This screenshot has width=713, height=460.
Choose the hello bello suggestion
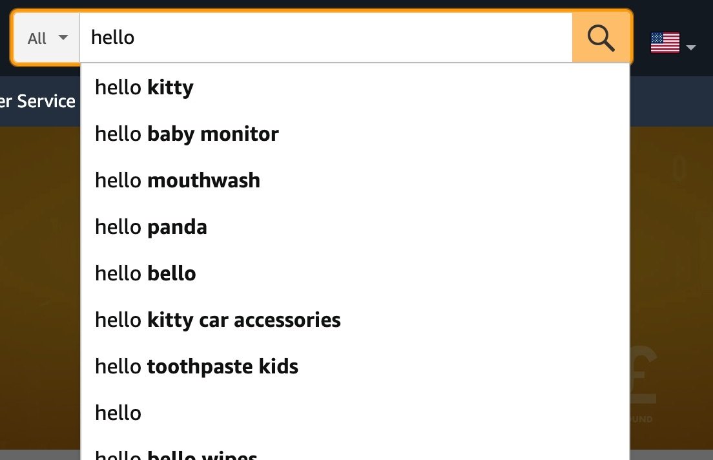[145, 273]
